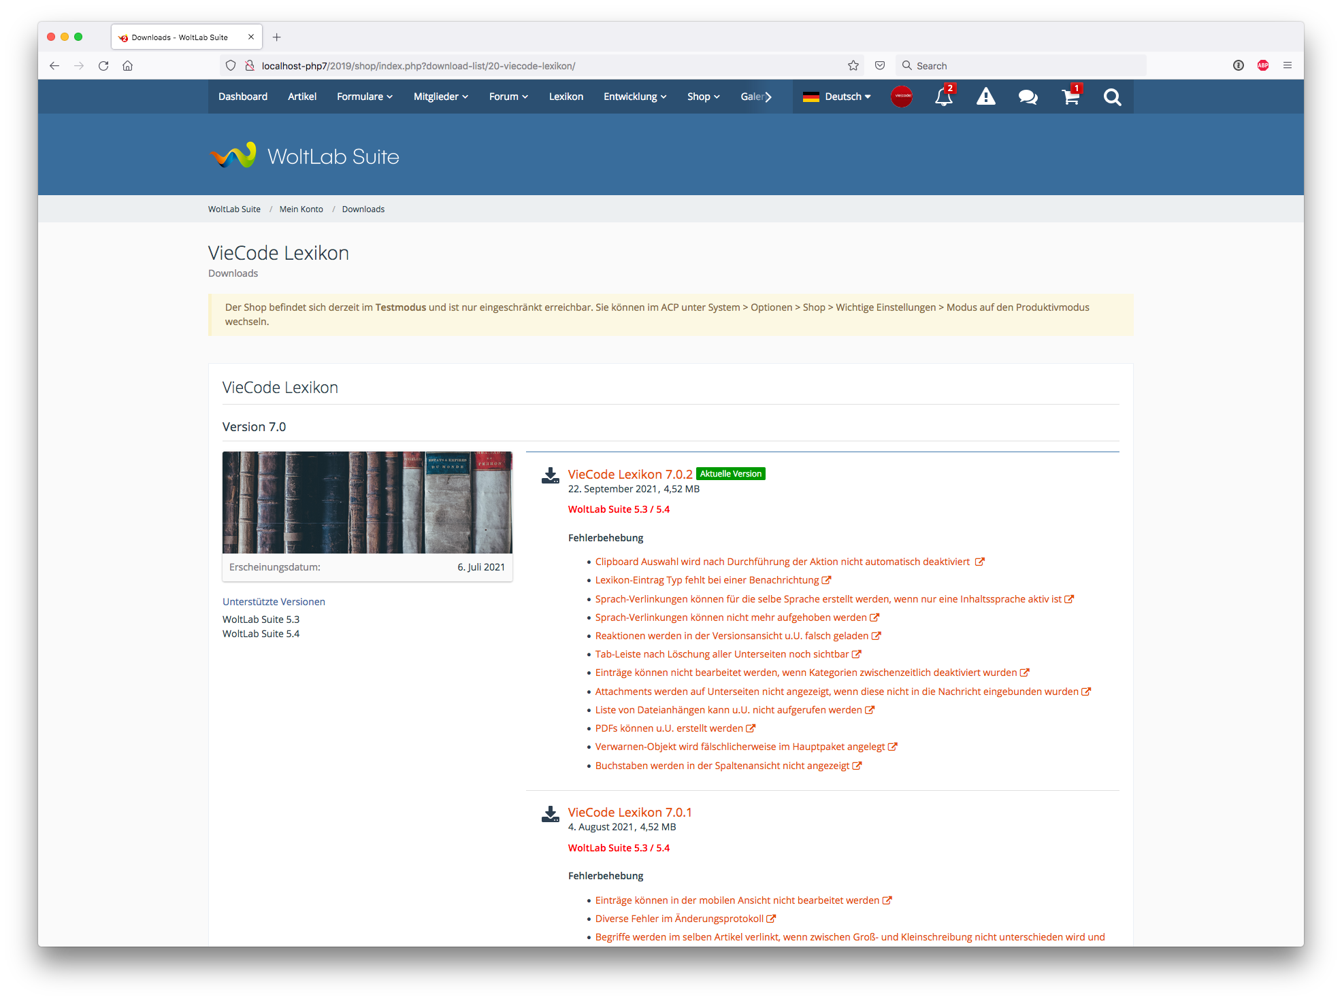The width and height of the screenshot is (1342, 1001).
Task: Expand the Formulare dropdown menu
Action: (364, 97)
